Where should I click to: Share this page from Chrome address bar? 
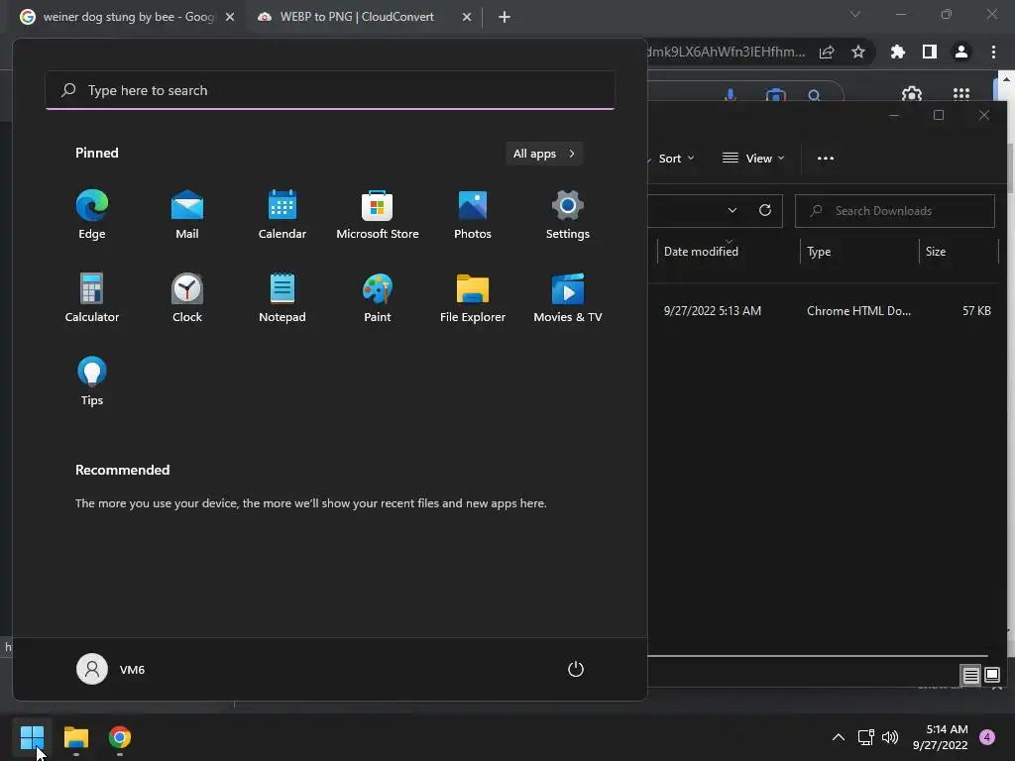827,52
